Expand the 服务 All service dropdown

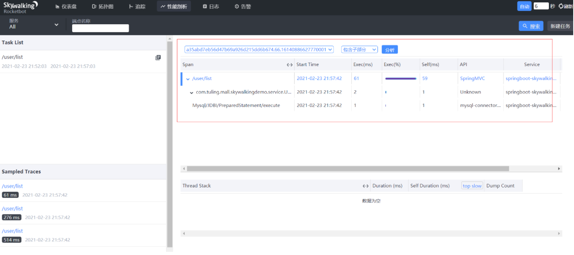point(33,24)
